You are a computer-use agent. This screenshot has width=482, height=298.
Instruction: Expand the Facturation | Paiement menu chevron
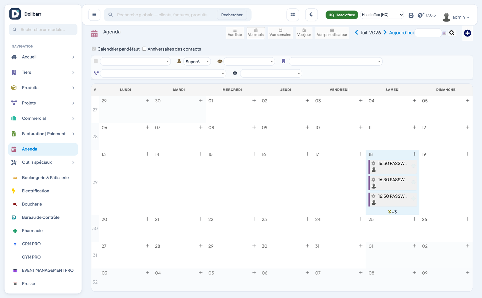pyautogui.click(x=73, y=134)
